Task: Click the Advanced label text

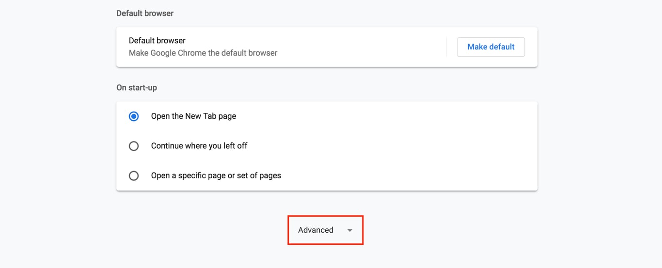Action: coord(315,230)
